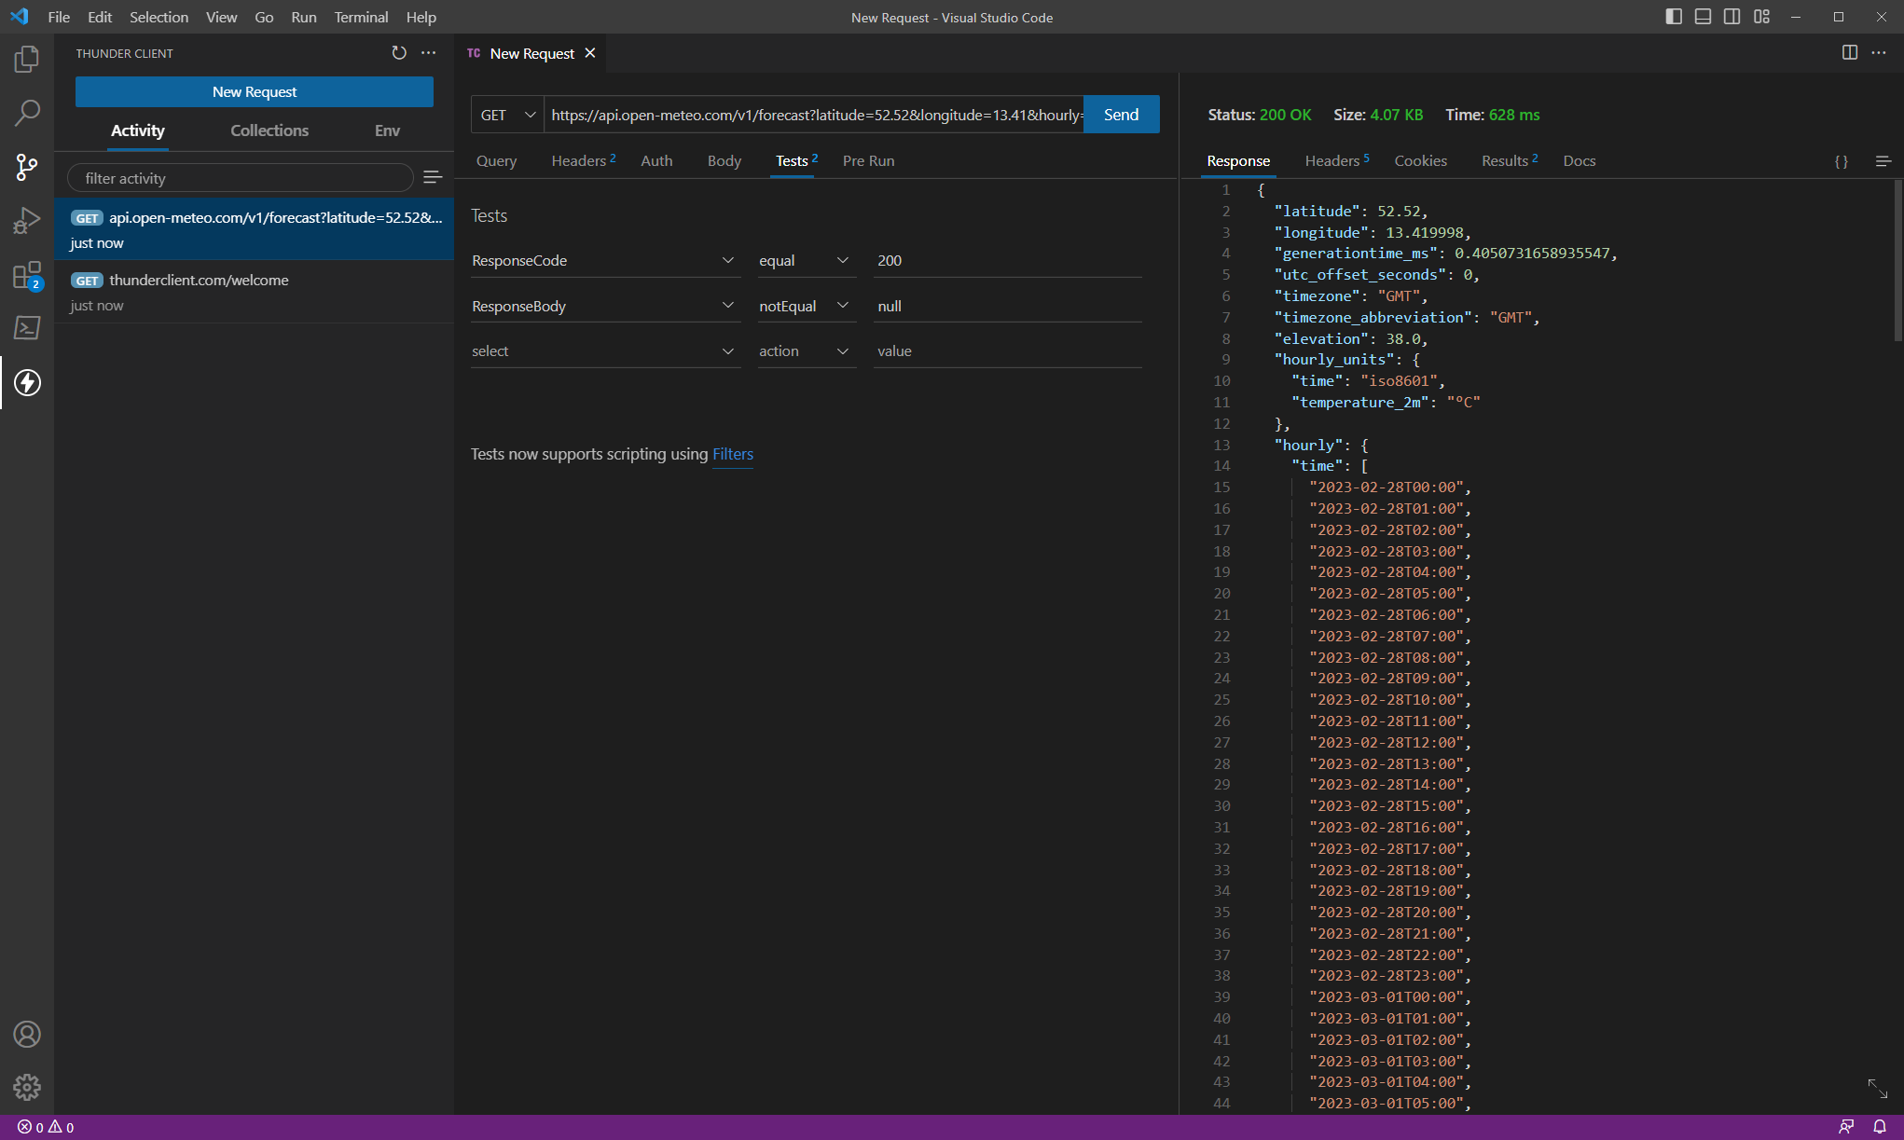1904x1140 pixels.
Task: Click the filter activity input field
Action: point(241,178)
